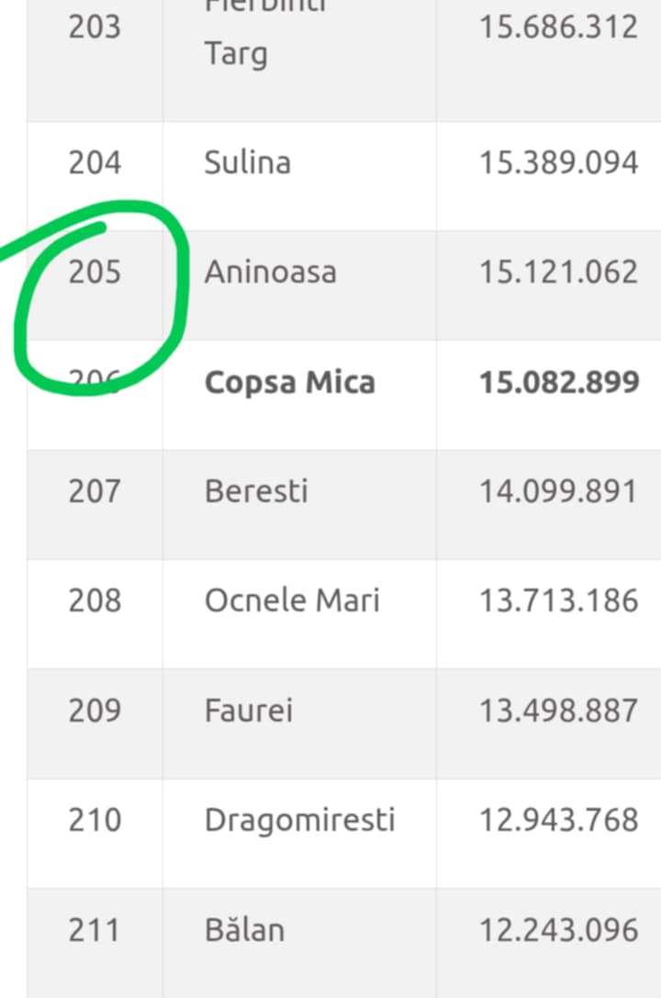Viewport: 661px width, 998px height.
Task: Click the rank number 204 cell
Action: tap(95, 163)
